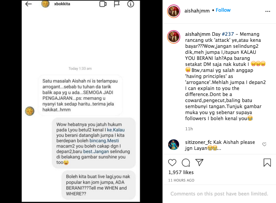Share post via the paper plane icon
This screenshot has height=203, width=276.
point(199,163)
